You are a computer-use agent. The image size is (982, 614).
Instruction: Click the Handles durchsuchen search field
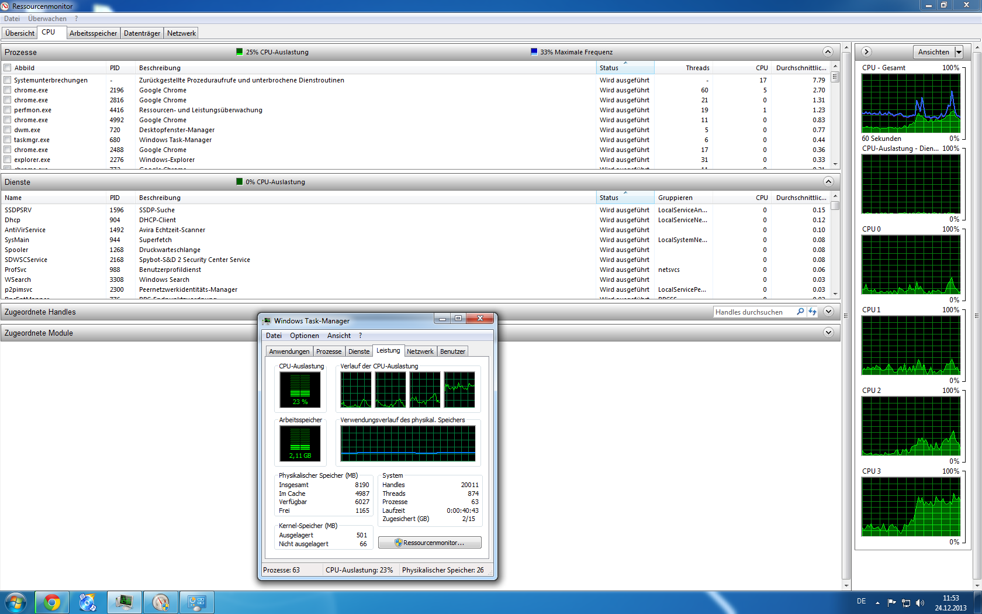754,312
